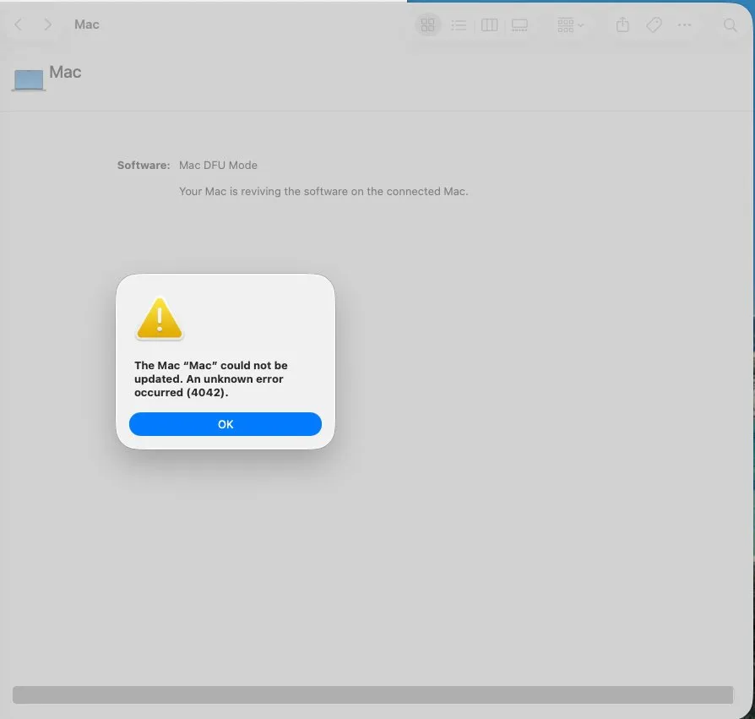The width and height of the screenshot is (755, 719).
Task: Click the gray progress bar at bottom
Action: coord(372,695)
